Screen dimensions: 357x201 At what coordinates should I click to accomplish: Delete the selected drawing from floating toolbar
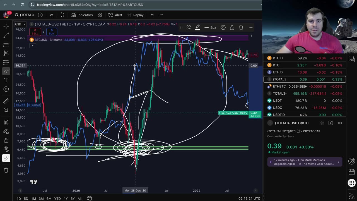(x=241, y=27)
